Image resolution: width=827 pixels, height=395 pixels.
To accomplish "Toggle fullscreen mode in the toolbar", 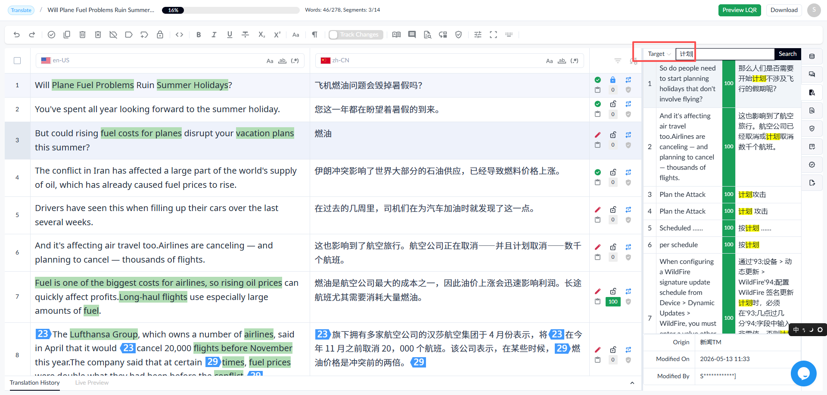I will [x=493, y=35].
